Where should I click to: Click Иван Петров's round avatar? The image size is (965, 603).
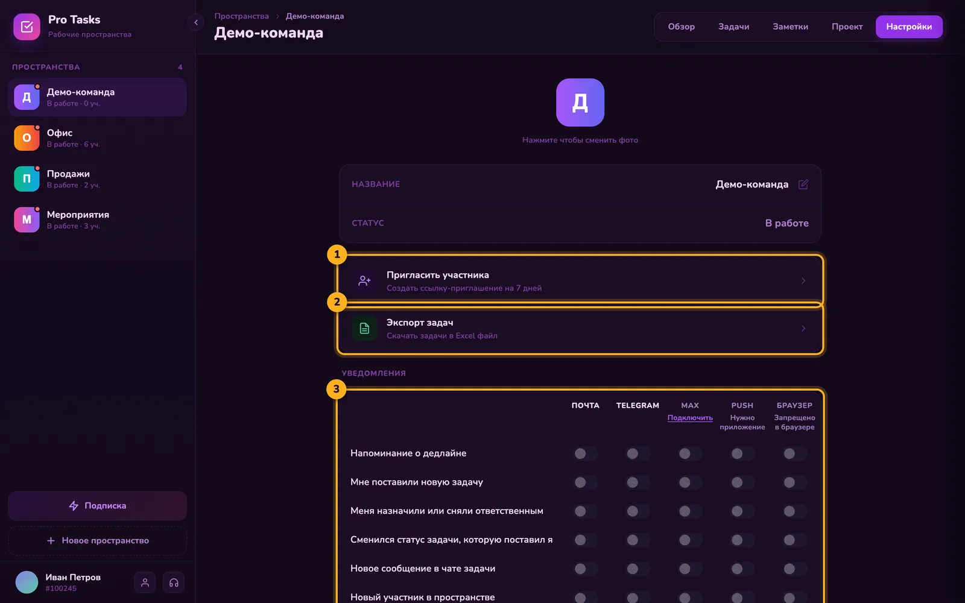point(27,582)
